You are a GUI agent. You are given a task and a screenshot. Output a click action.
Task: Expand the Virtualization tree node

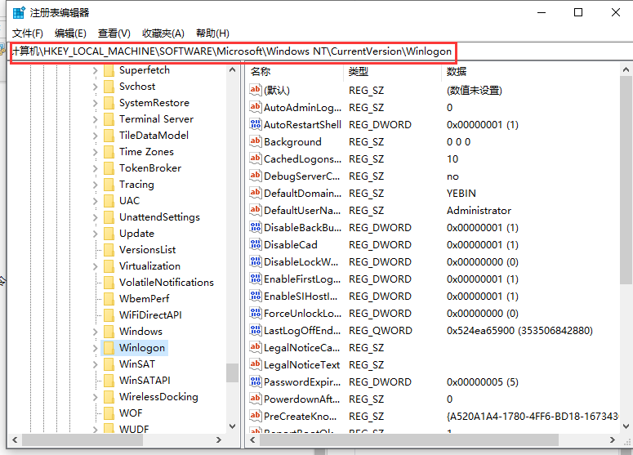[95, 266]
